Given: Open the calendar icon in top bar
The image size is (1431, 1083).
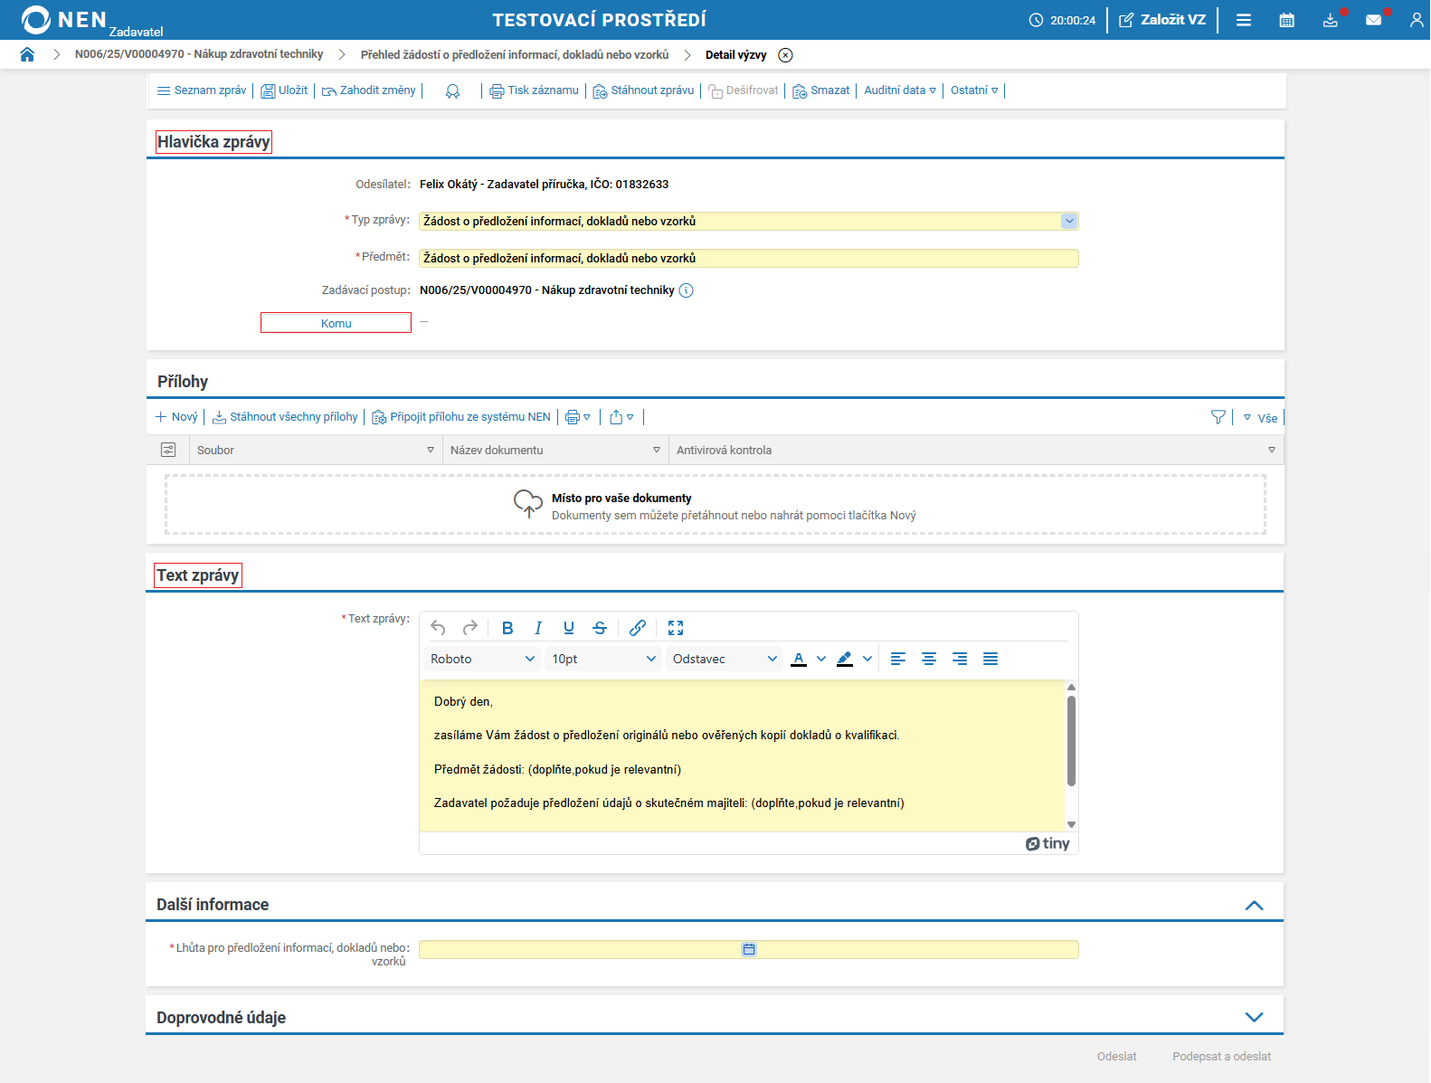Looking at the screenshot, I should point(1286,20).
